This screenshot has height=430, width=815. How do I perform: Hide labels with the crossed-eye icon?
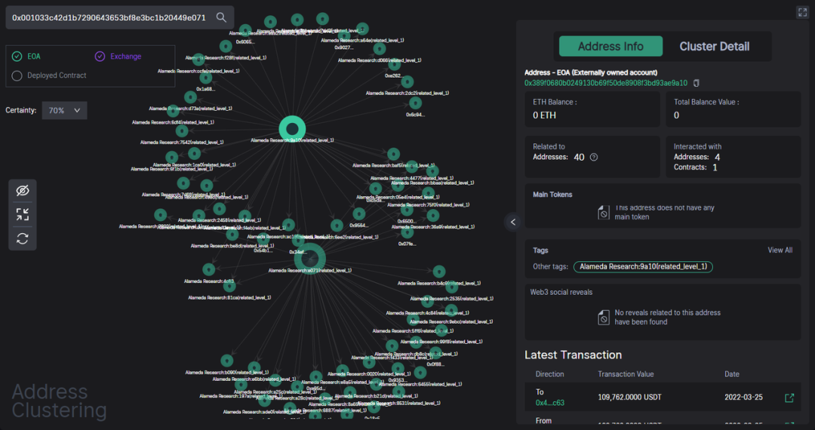(23, 190)
